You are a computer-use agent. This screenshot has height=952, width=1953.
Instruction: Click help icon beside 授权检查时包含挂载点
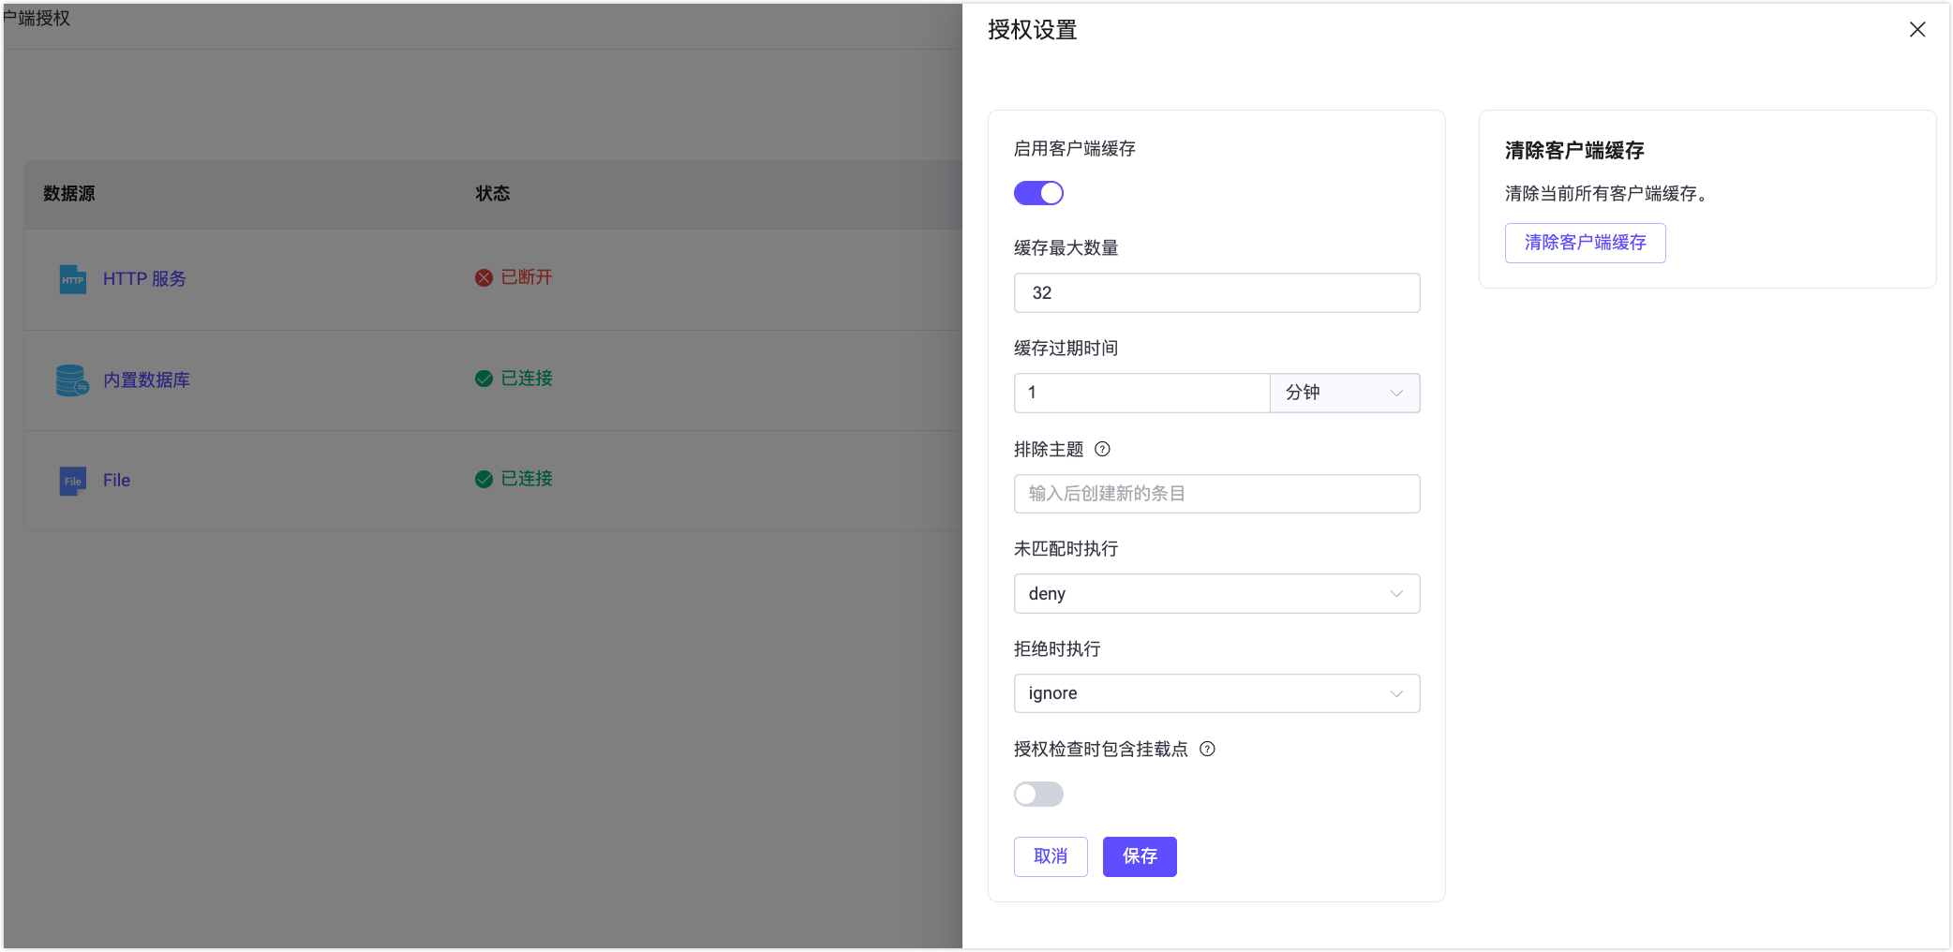[x=1207, y=749]
